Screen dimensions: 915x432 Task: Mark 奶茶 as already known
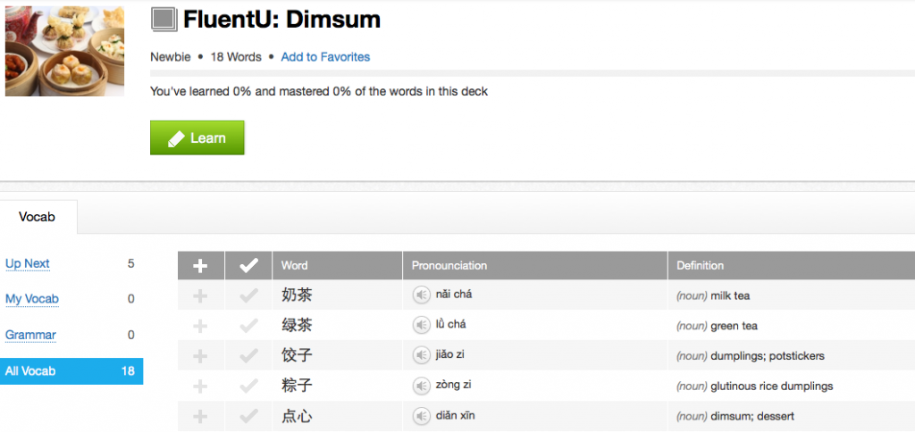248,295
